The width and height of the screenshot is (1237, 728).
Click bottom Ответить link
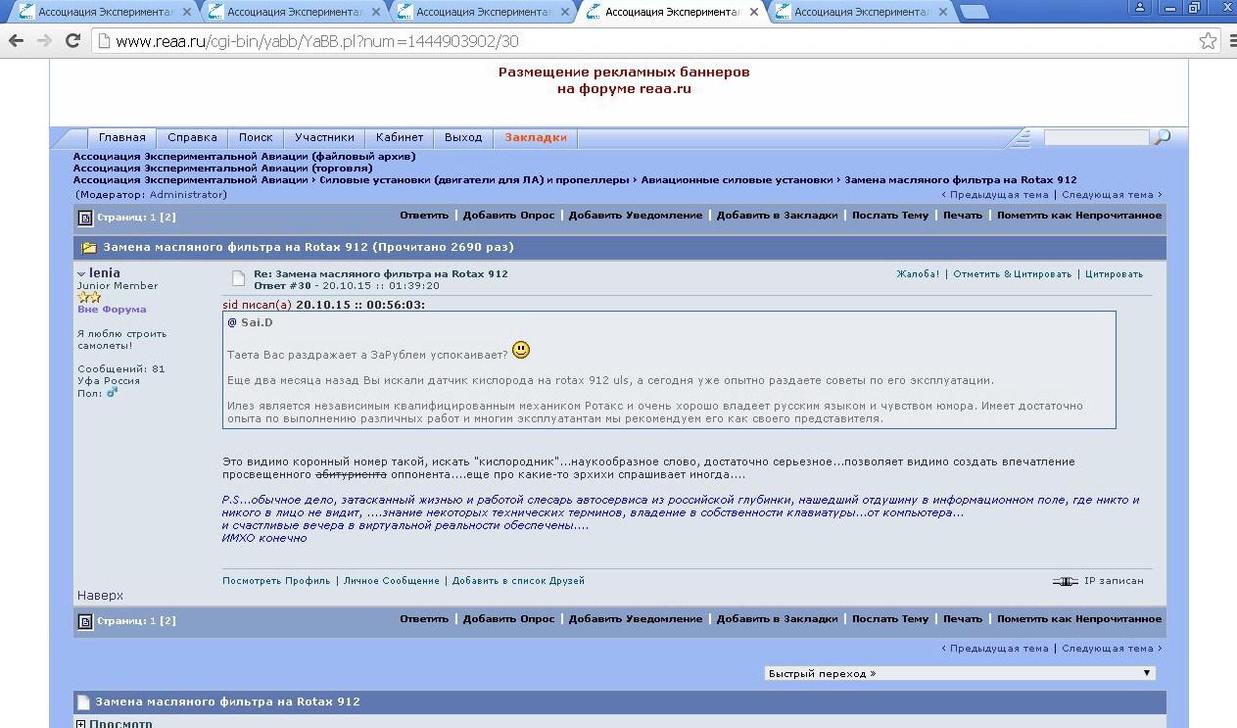pos(424,619)
